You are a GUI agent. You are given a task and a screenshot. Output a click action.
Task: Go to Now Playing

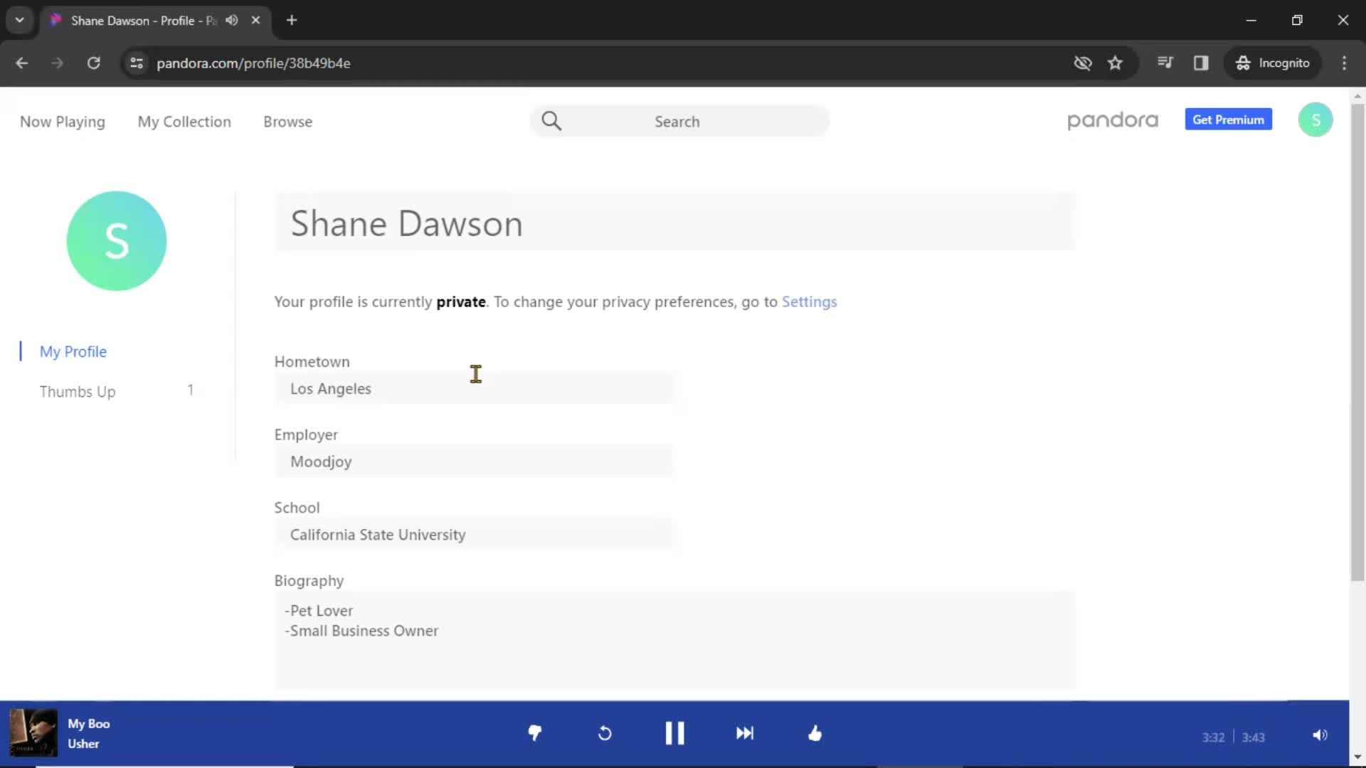coord(63,122)
